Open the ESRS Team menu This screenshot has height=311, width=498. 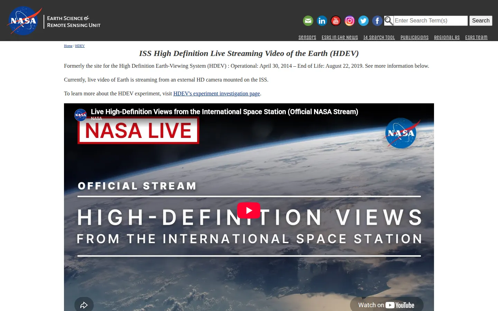click(x=476, y=37)
